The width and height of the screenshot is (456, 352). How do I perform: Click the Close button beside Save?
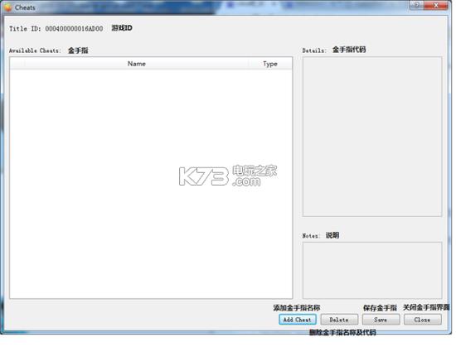click(422, 320)
